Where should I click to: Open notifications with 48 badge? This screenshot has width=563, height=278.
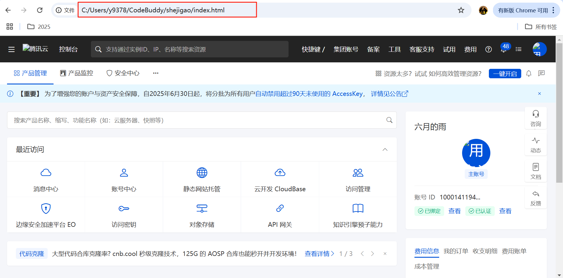505,48
